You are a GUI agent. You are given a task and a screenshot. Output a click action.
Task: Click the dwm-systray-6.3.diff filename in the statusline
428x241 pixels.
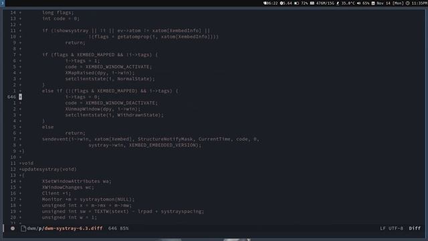coord(74,228)
